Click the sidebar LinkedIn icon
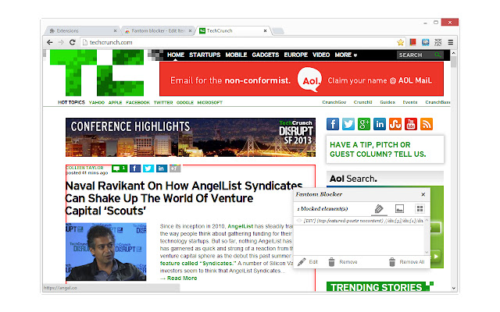 [x=380, y=124]
